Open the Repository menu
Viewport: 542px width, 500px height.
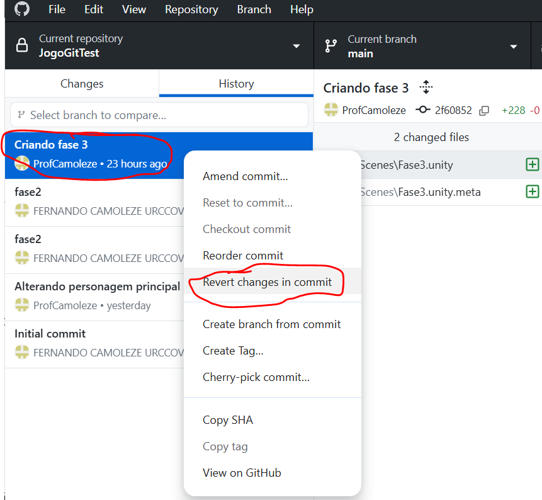(191, 9)
